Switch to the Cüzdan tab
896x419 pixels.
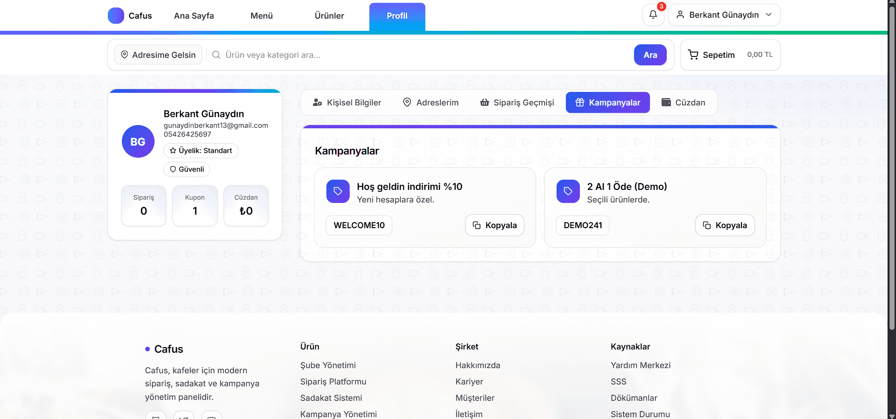(684, 103)
